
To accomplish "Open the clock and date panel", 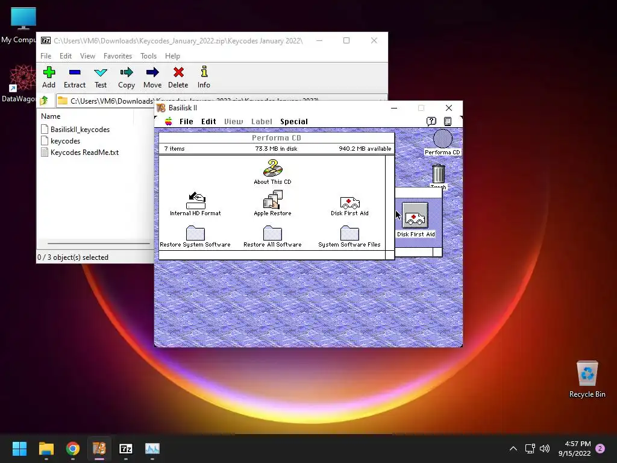I will (574, 449).
